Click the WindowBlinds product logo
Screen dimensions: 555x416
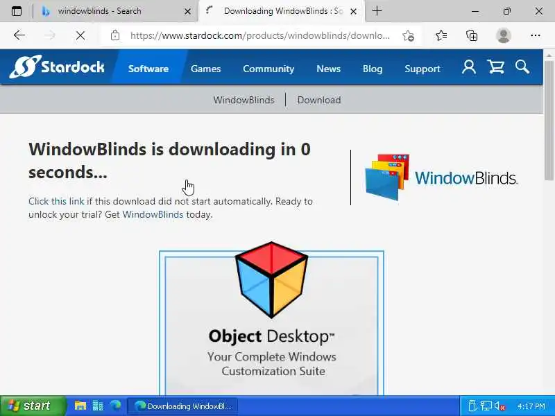(x=441, y=177)
